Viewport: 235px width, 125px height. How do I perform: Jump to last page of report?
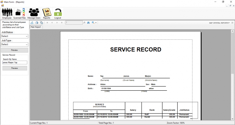point(62,23)
